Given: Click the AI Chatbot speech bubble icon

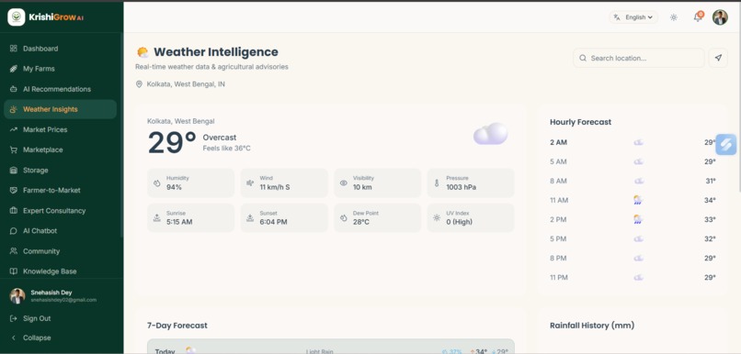Looking at the screenshot, I should point(13,231).
